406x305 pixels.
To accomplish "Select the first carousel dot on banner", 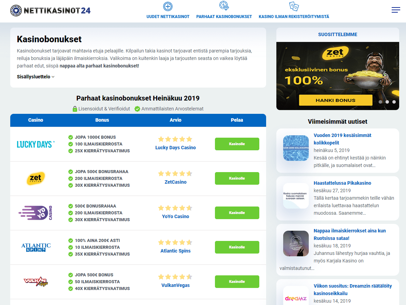I will click(x=380, y=102).
